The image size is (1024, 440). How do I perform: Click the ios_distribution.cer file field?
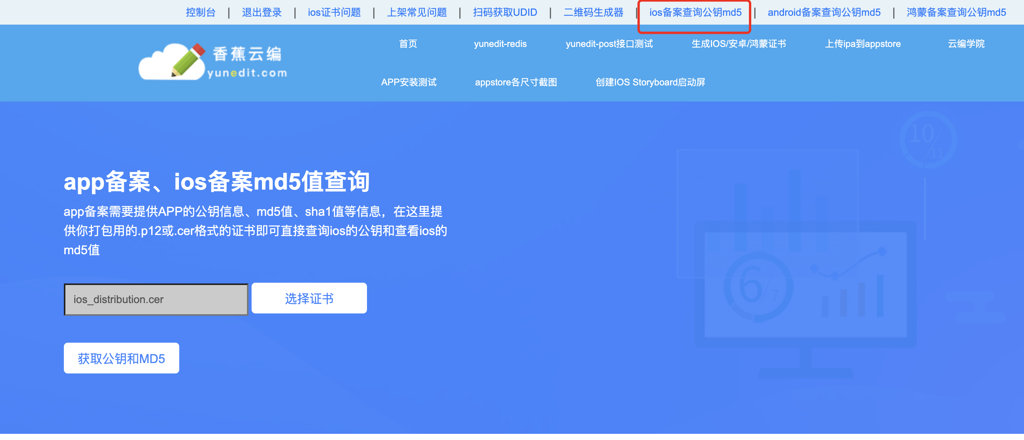tap(156, 299)
